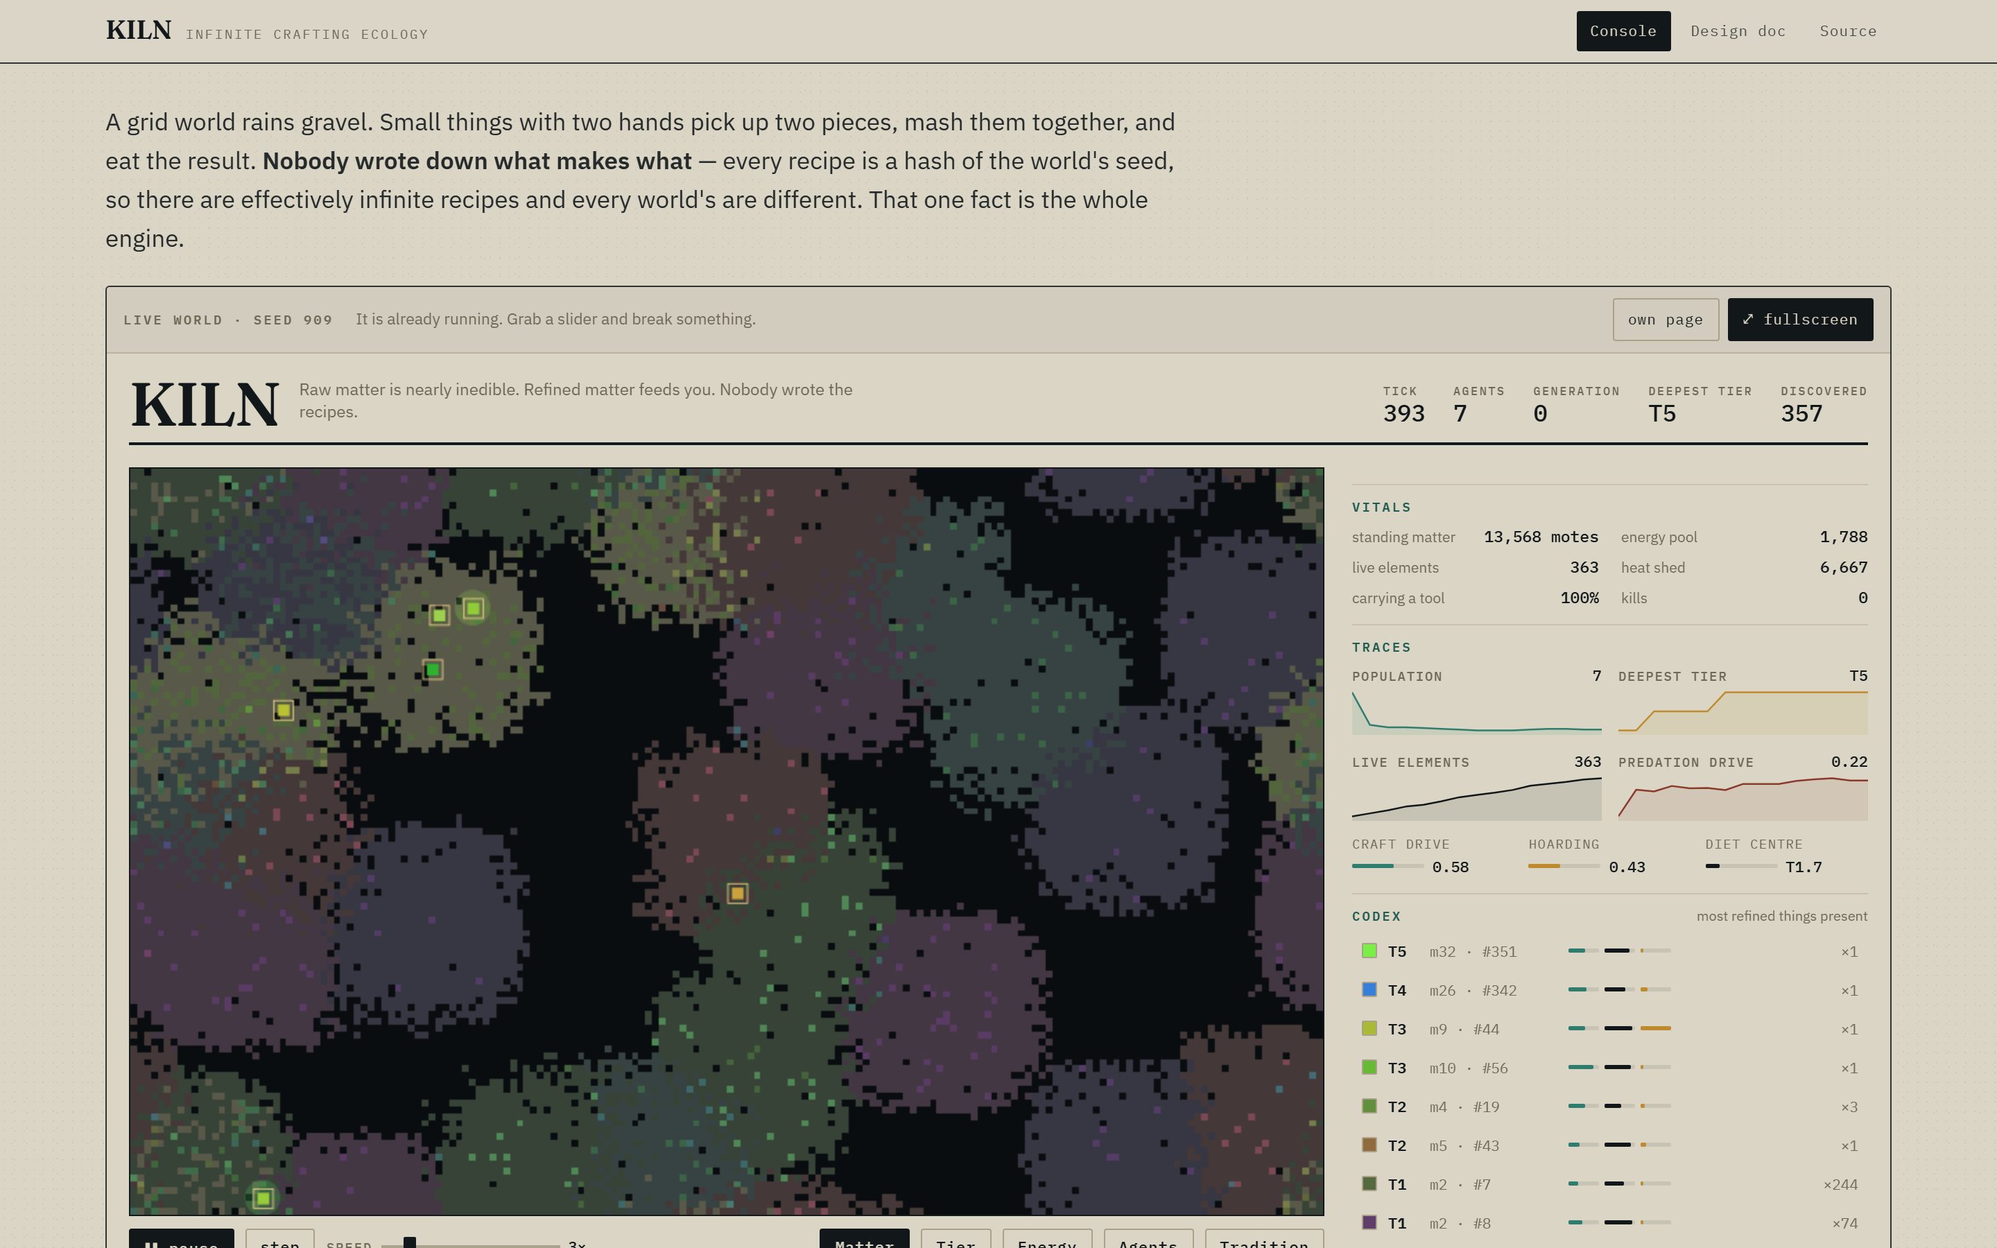Select the orange agent square on map
The height and width of the screenshot is (1248, 1997).
[738, 893]
